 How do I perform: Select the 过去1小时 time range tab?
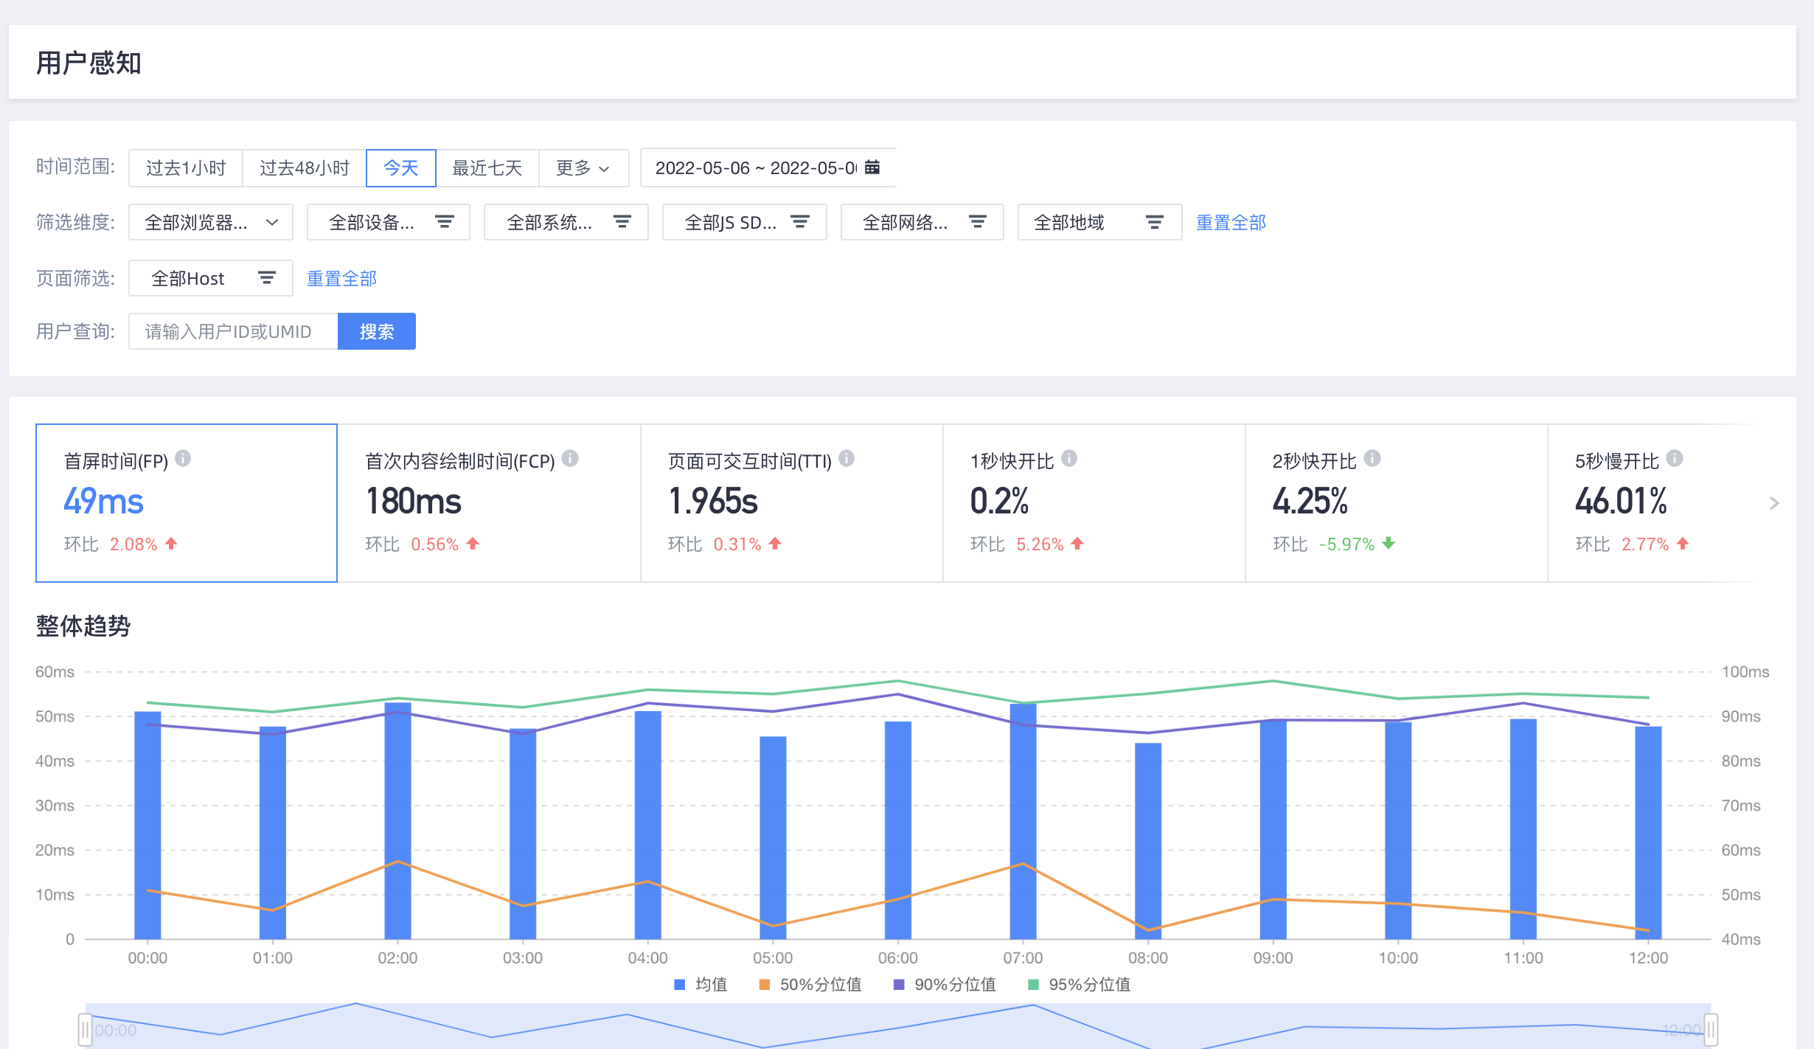[186, 167]
